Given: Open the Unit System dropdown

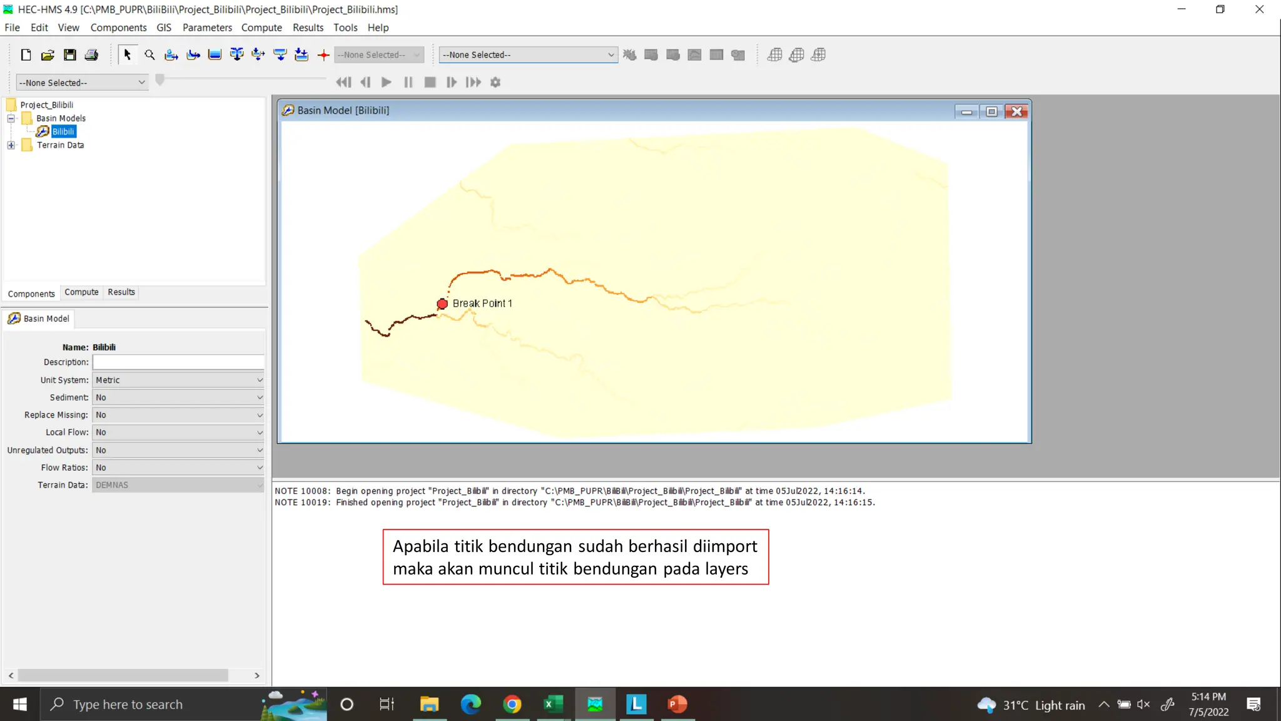Looking at the screenshot, I should [178, 380].
